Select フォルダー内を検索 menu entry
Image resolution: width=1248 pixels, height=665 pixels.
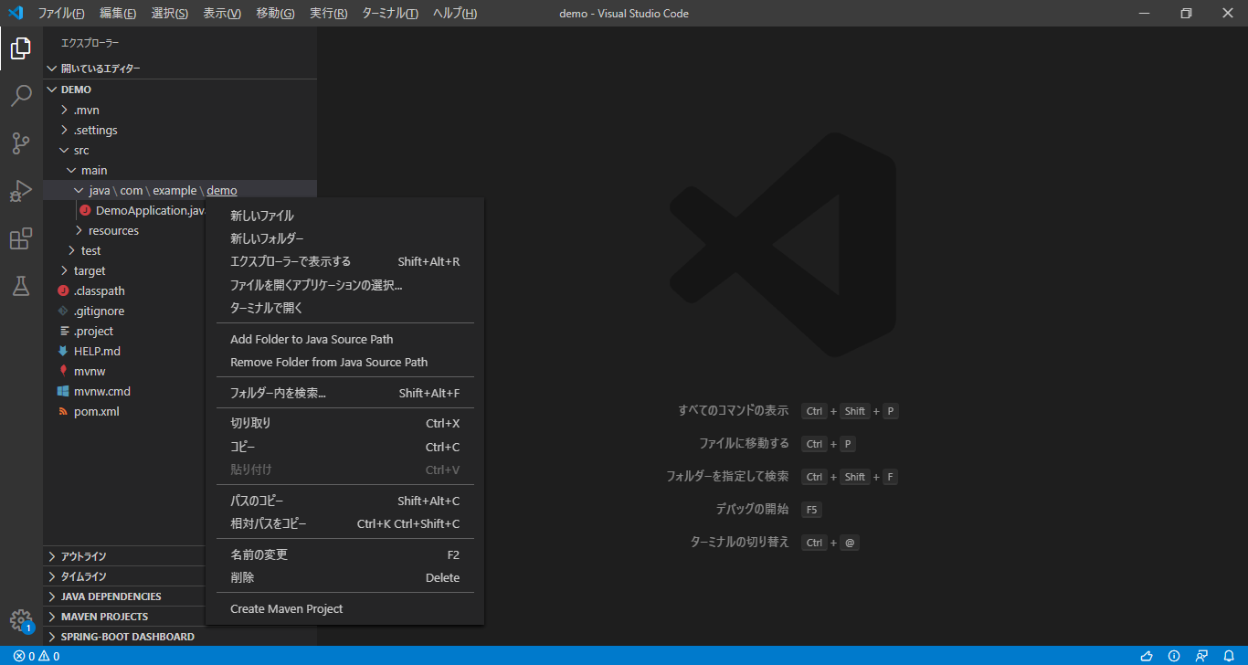(344, 393)
